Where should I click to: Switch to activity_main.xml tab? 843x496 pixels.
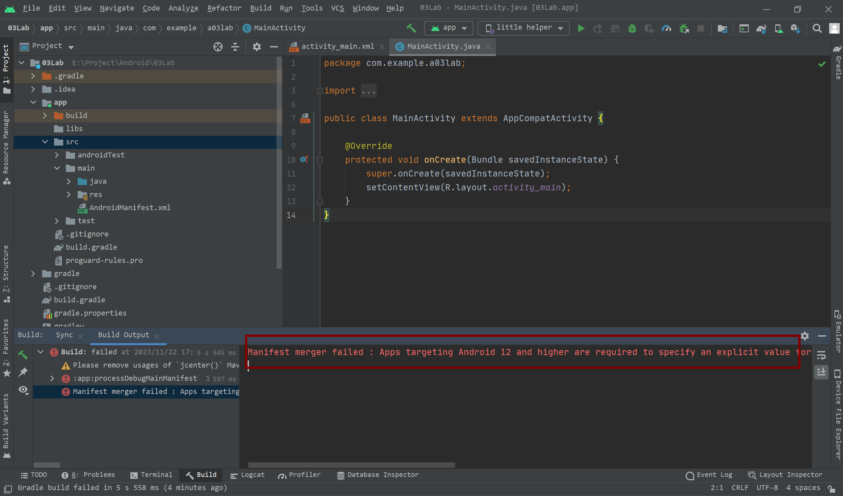click(337, 46)
